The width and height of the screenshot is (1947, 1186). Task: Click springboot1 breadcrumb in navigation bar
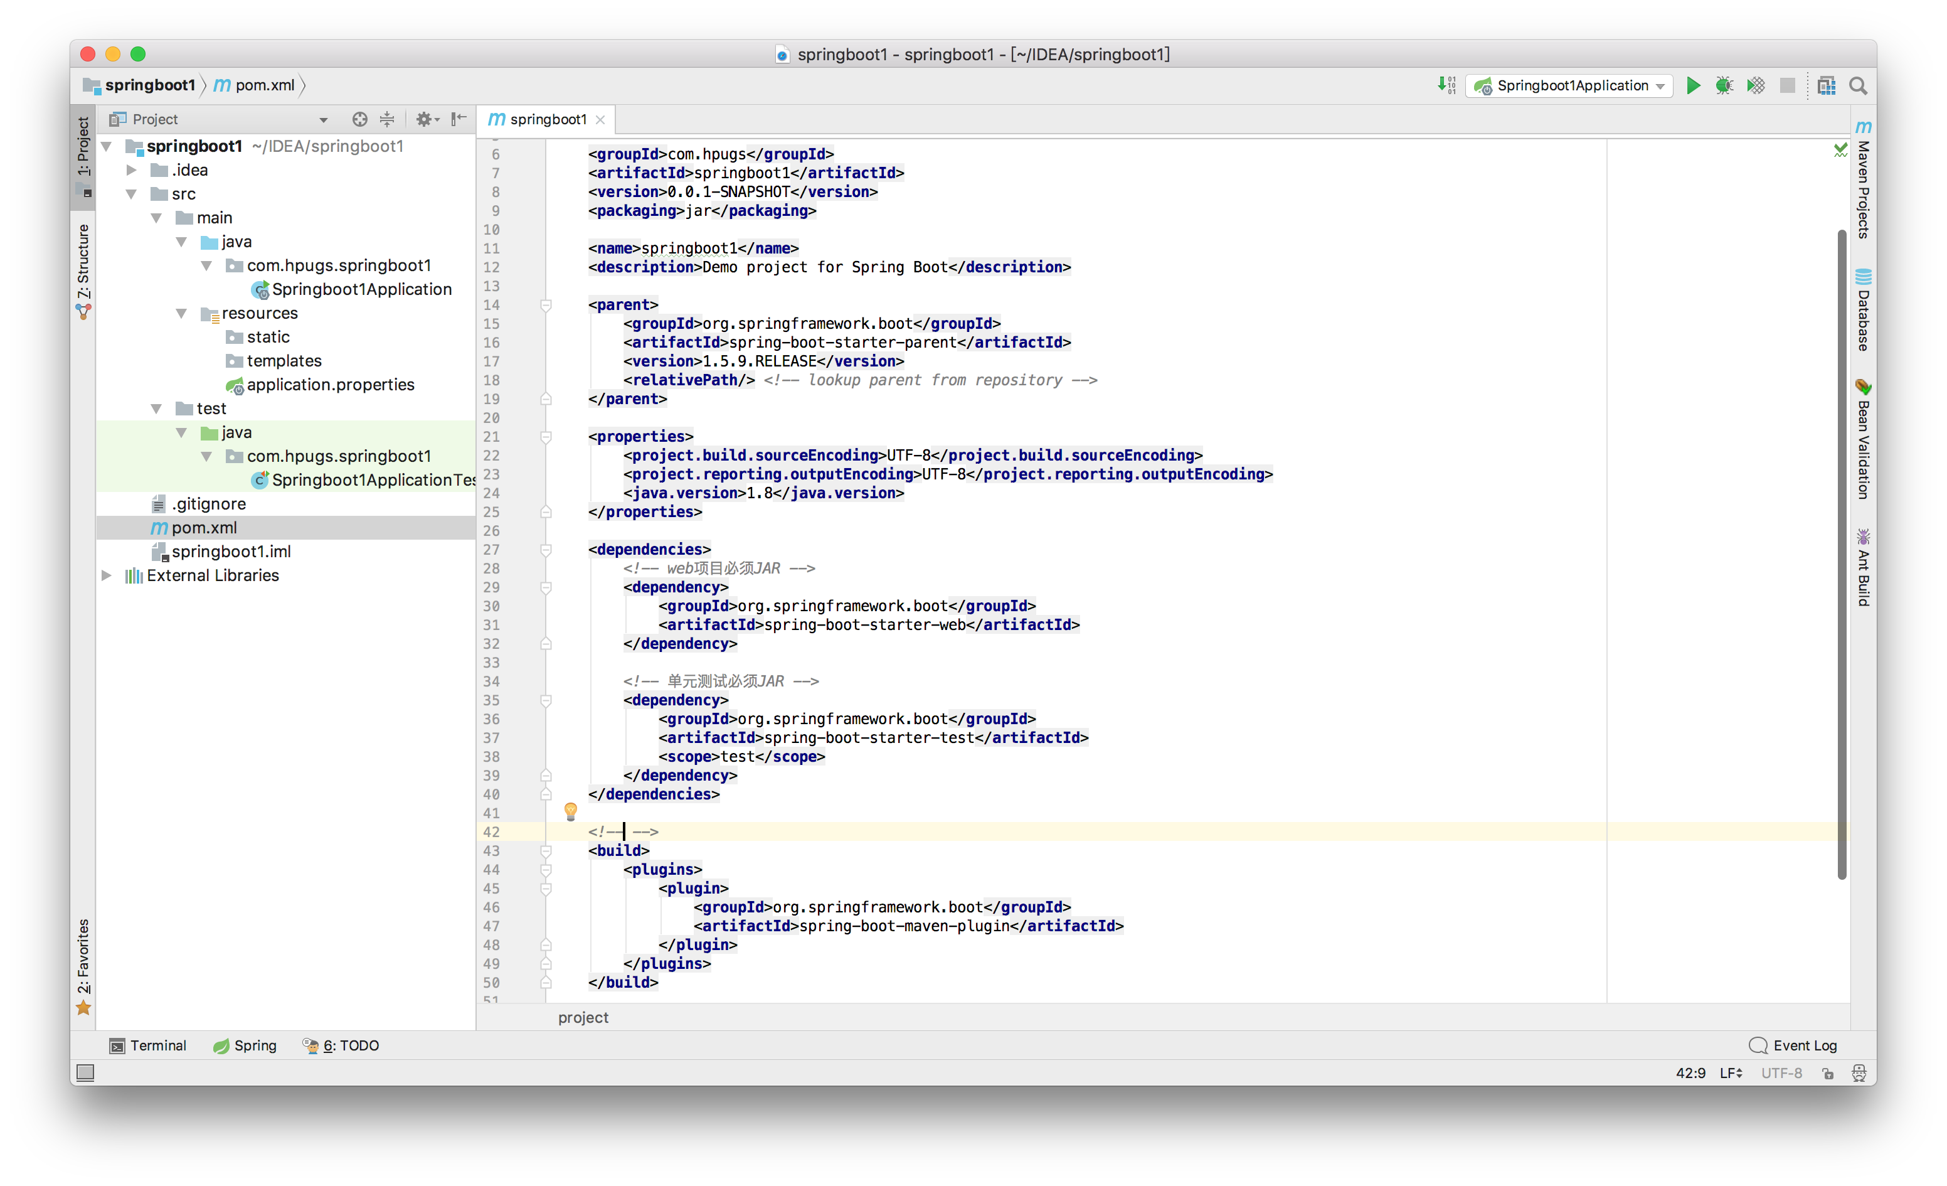tap(141, 85)
